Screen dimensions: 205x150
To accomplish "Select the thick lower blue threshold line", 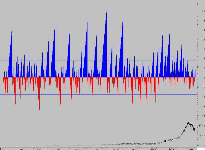I will pyautogui.click(x=82, y=95).
